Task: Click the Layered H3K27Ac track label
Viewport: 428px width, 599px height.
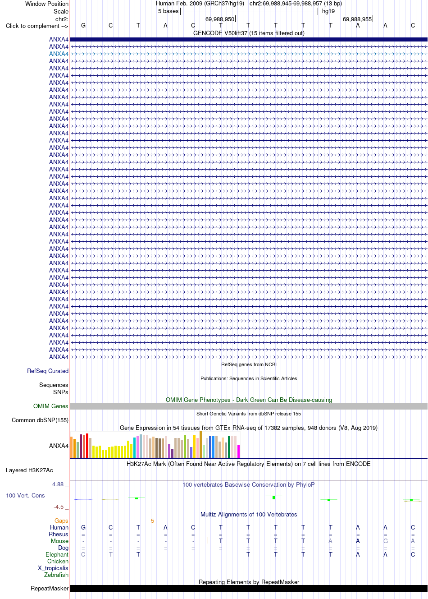Action: pos(29,470)
